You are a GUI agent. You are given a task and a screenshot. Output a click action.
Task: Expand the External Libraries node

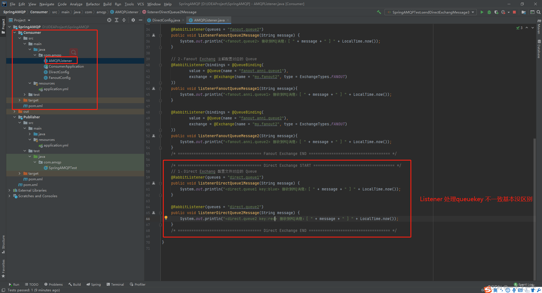tap(10, 190)
